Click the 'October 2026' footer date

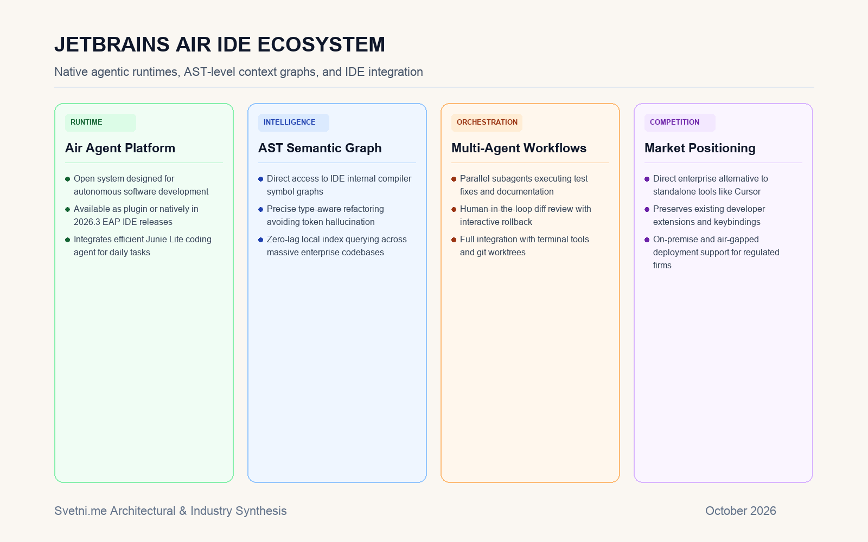741,511
